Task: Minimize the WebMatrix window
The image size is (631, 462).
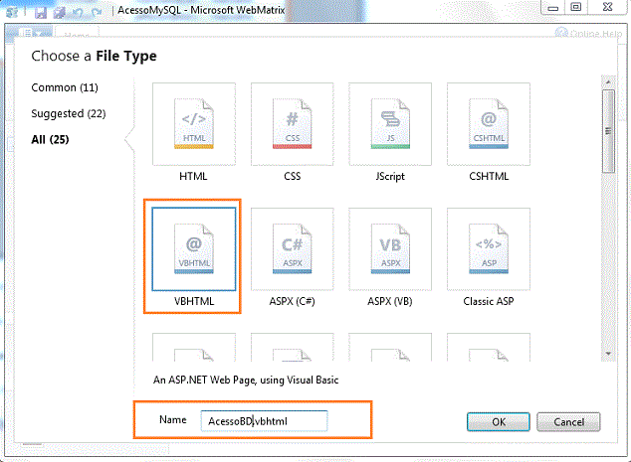Action: point(553,7)
